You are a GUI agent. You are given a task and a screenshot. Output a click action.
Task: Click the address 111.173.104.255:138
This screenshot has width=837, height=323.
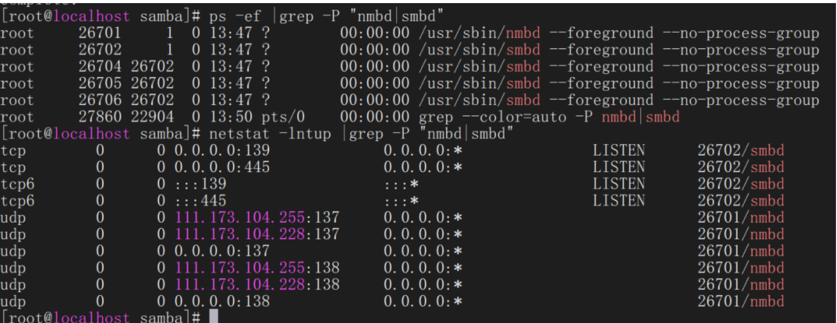point(257,268)
